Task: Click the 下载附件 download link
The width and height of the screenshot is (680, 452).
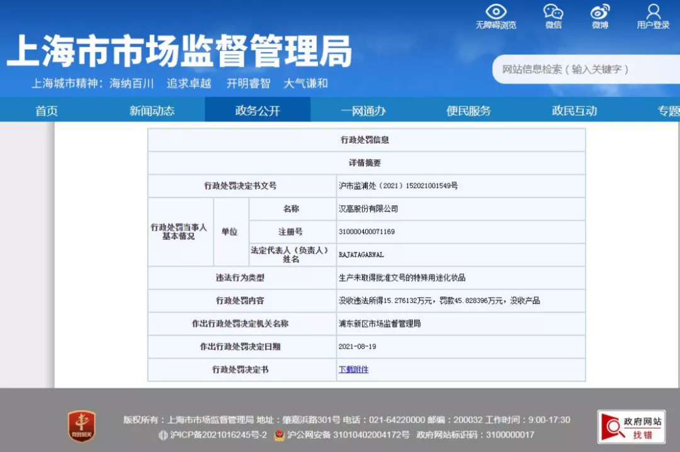Action: pos(353,370)
